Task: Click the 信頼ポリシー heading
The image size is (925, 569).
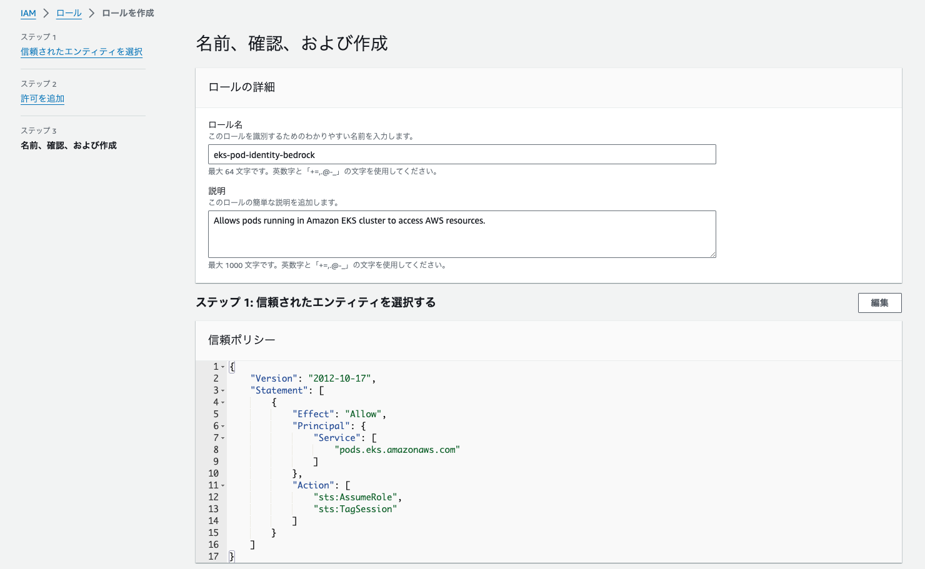Action: [x=242, y=340]
